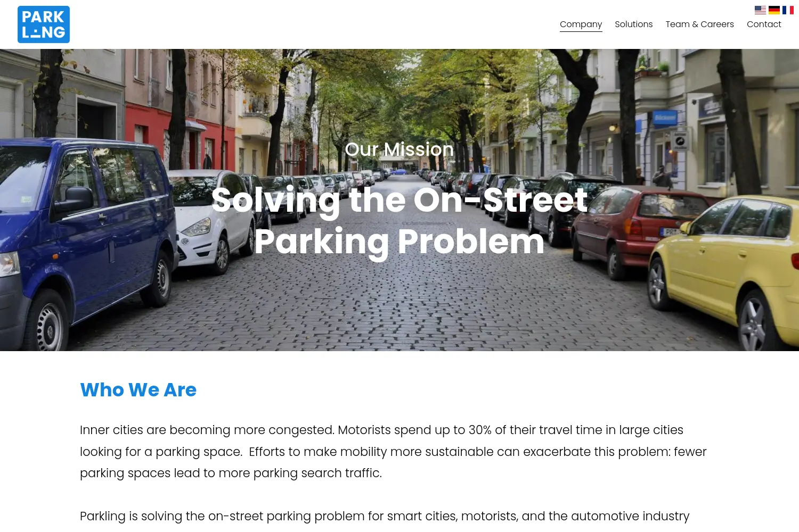The height and width of the screenshot is (532, 799).
Task: Click the 'Our Mission' hero subtitle
Action: coord(399,149)
